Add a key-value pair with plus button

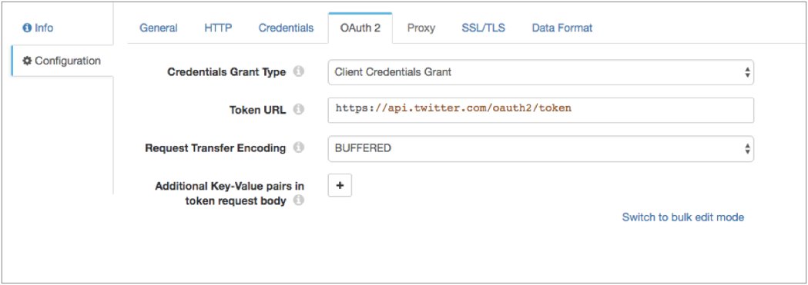(340, 186)
